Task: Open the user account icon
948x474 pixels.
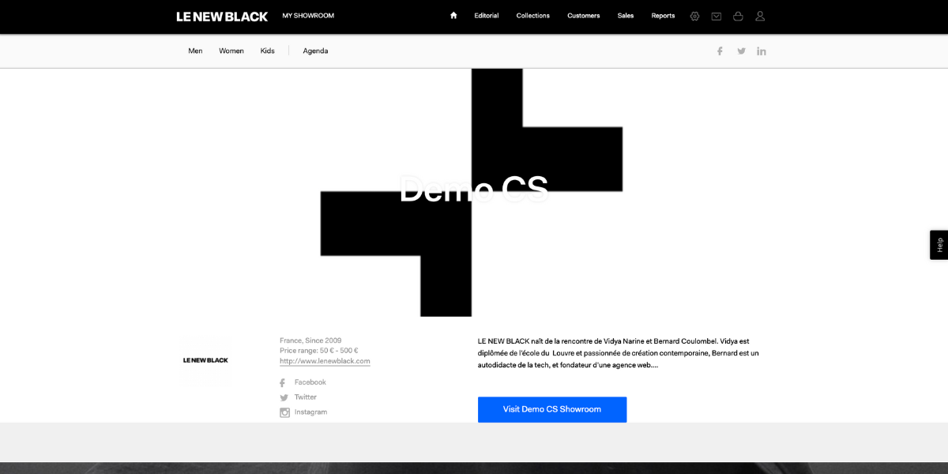Action: 760,16
